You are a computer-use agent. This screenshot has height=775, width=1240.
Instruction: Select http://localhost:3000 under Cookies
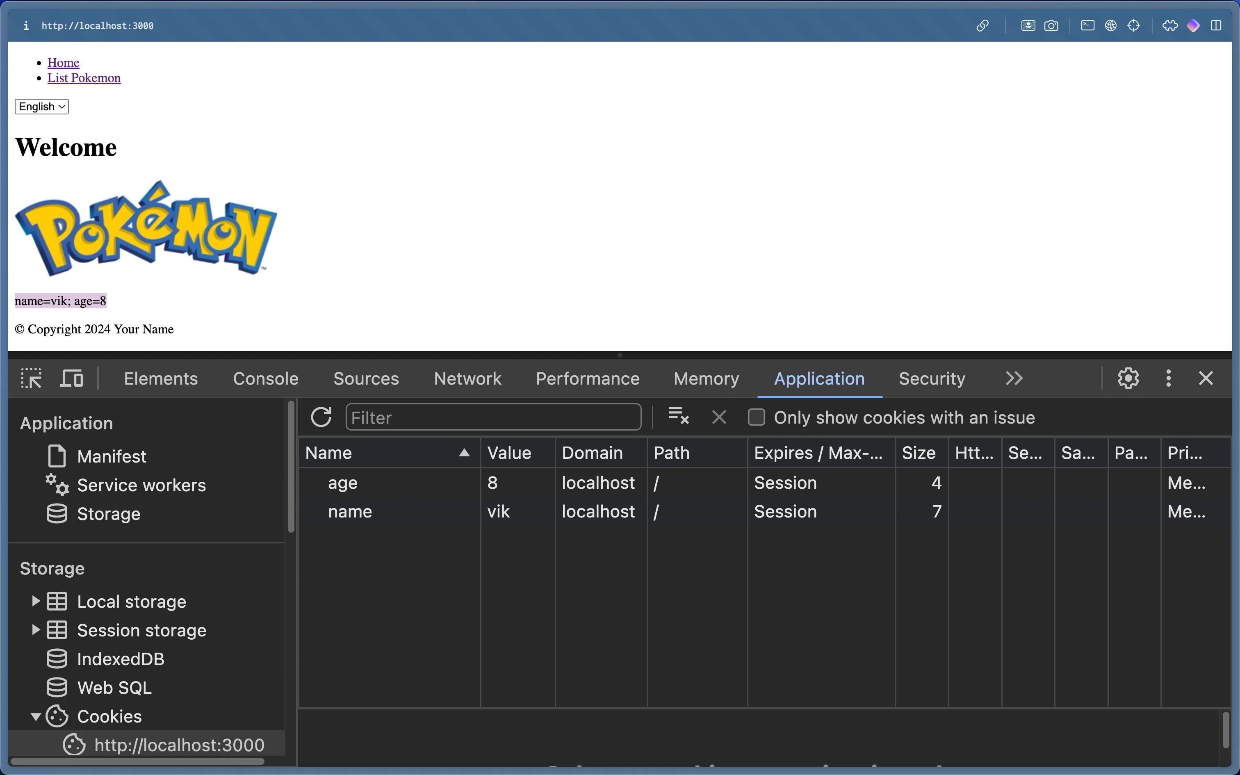pyautogui.click(x=179, y=745)
